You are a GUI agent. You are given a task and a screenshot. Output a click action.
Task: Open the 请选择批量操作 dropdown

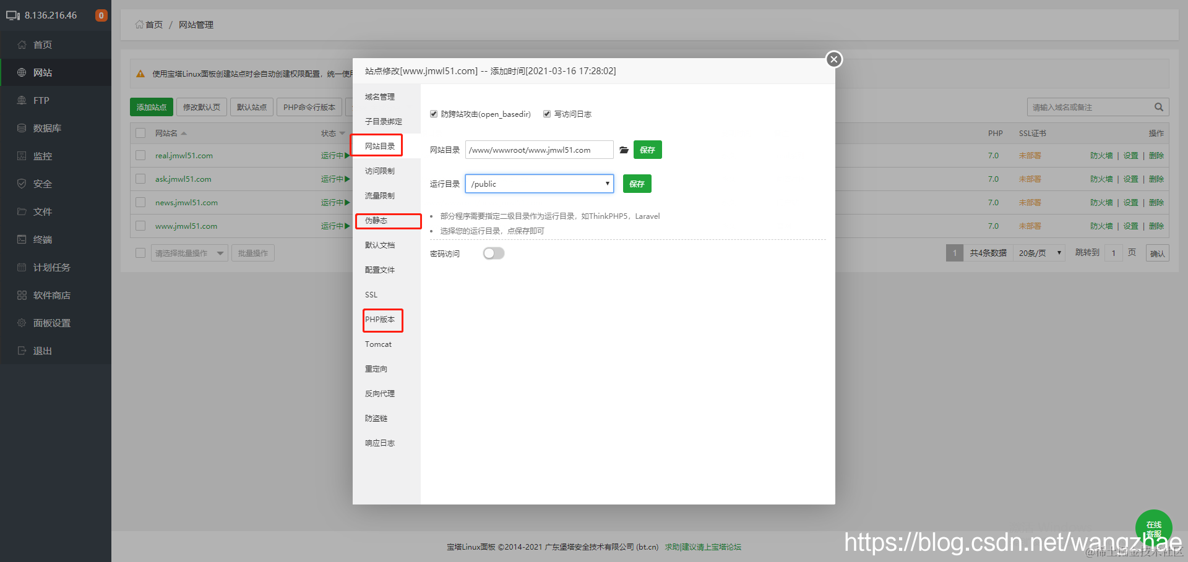coord(189,253)
